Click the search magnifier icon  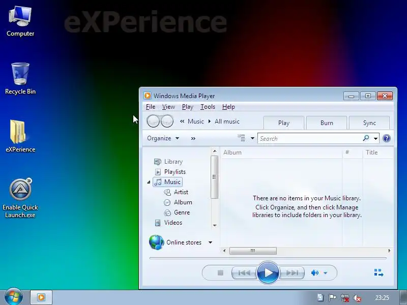(x=366, y=138)
